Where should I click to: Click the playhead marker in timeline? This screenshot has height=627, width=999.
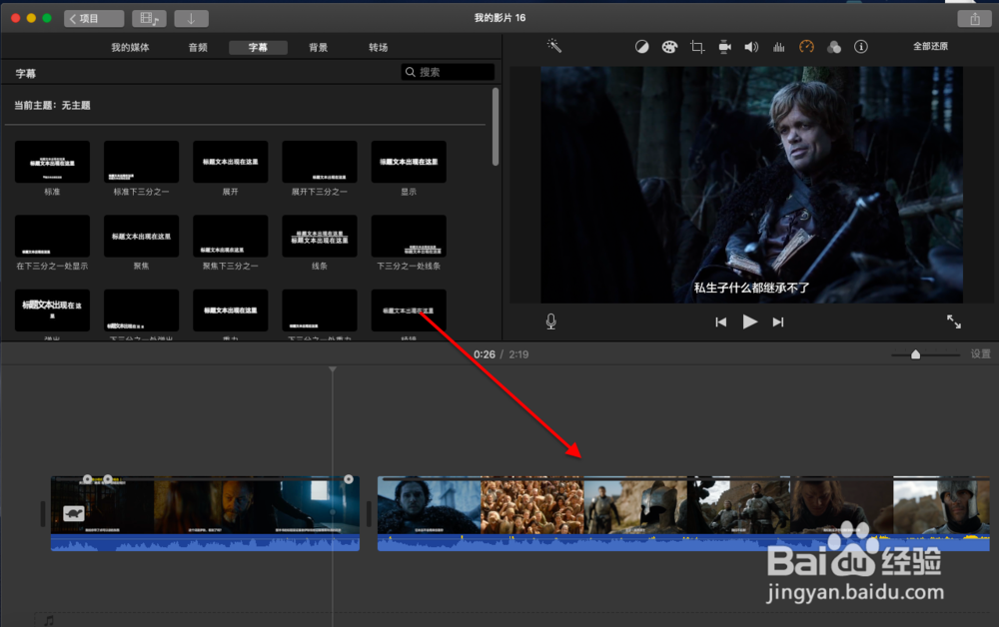[332, 369]
